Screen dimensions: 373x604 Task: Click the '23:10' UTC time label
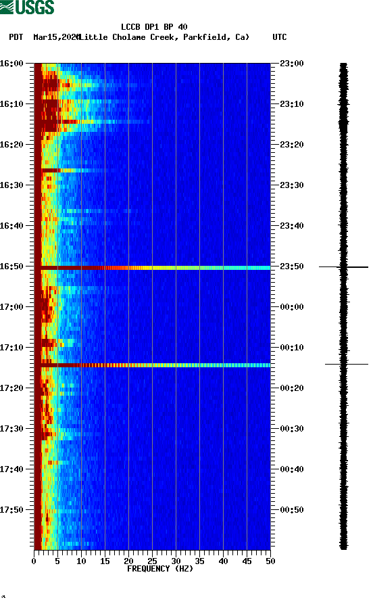[x=292, y=104]
